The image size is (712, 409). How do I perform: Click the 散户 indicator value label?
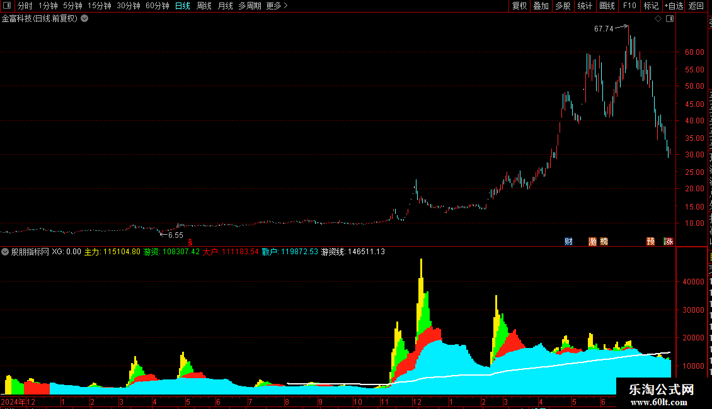290,252
